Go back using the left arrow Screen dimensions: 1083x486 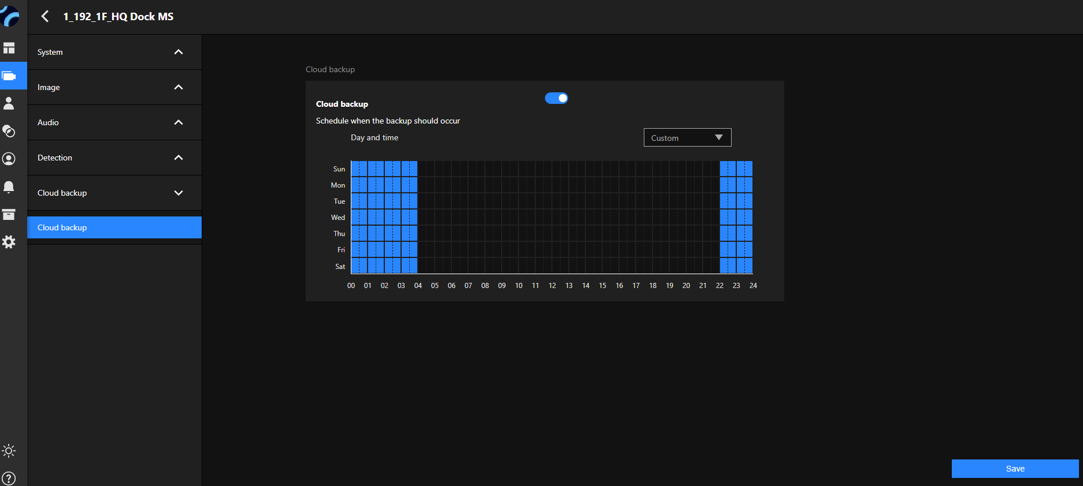coord(45,16)
